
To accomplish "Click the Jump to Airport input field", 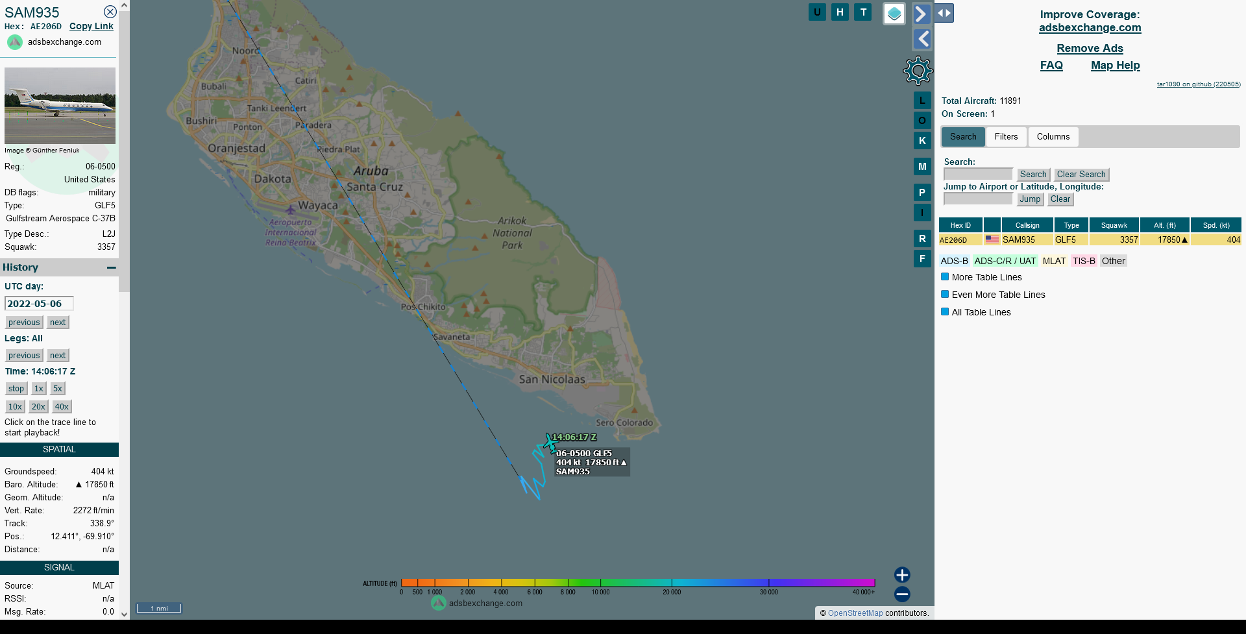I will pos(978,199).
